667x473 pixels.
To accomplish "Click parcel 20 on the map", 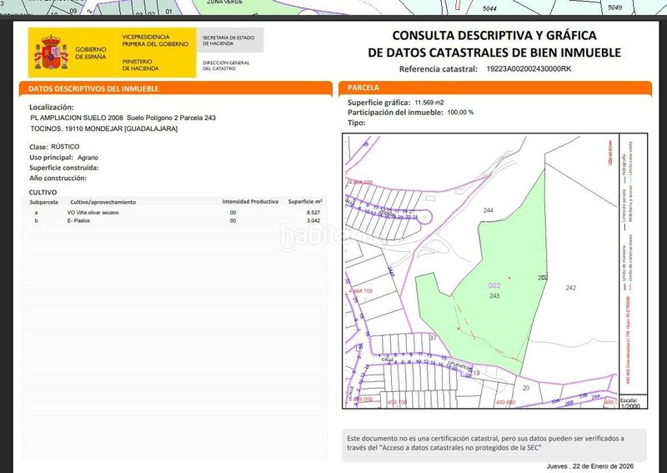I will click(525, 388).
